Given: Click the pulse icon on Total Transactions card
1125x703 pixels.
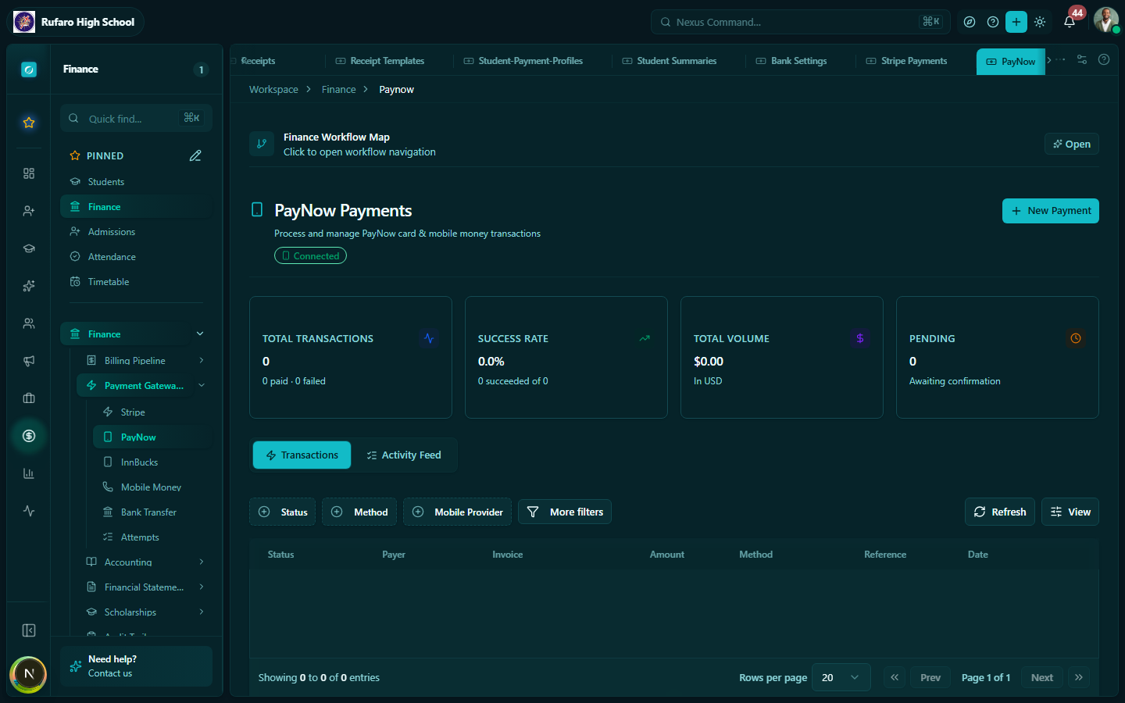Looking at the screenshot, I should [429, 338].
